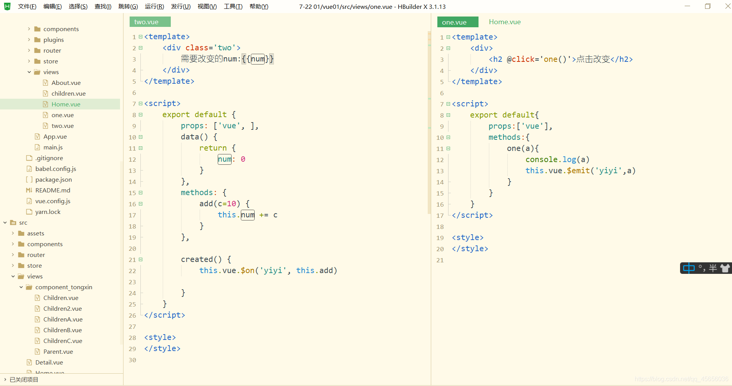Viewport: 732px width, 386px height.
Task: Click the IME shirt skin icon
Action: point(725,268)
